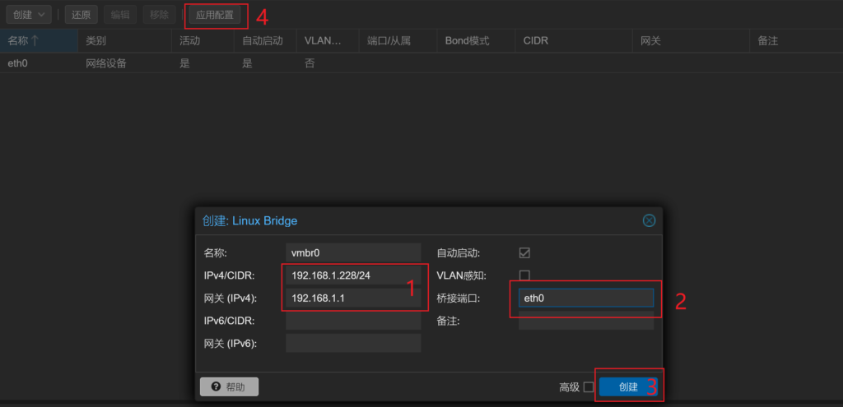Click the 备注 input field in dialog
Screen dimensions: 843x407
(585, 321)
